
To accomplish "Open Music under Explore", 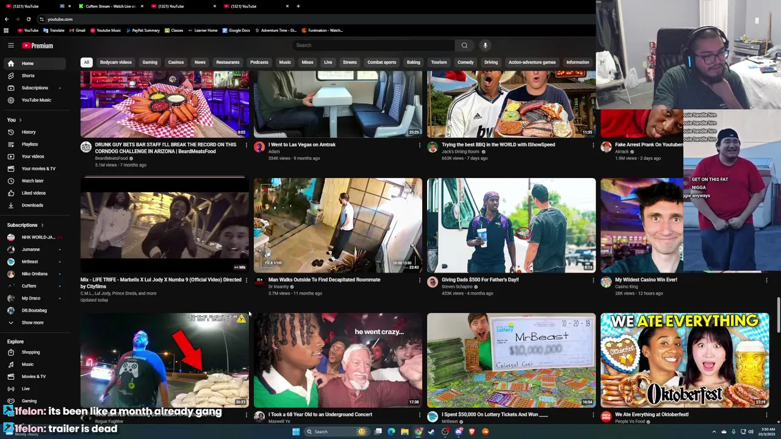I will point(34,365).
